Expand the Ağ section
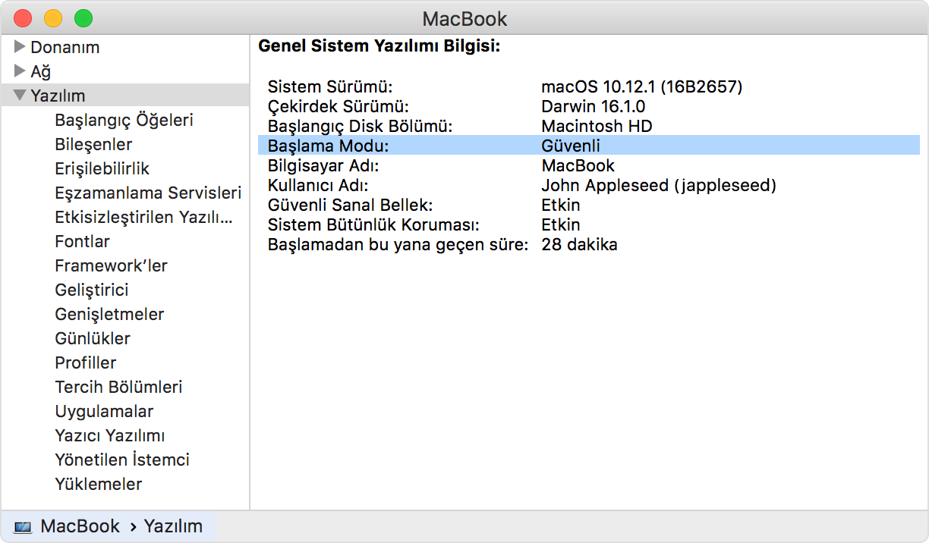The image size is (929, 543). (18, 71)
